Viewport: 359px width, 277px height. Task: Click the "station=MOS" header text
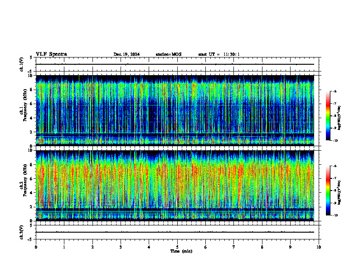169,54
